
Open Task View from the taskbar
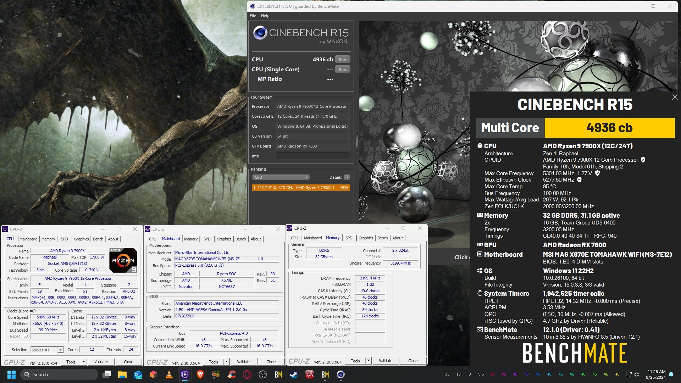pos(107,374)
